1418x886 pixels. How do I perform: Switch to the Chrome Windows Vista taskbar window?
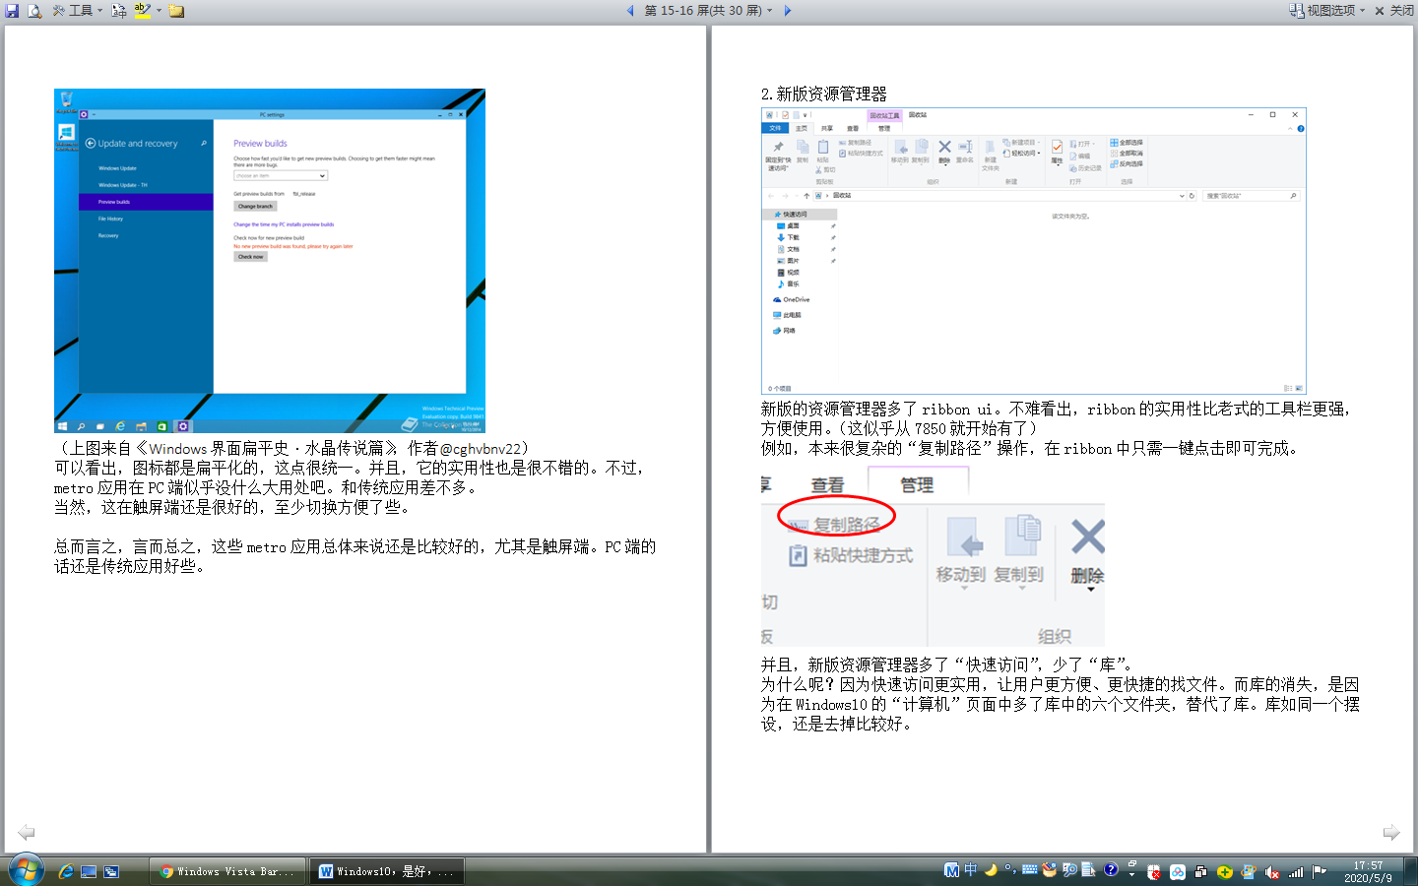pyautogui.click(x=227, y=871)
